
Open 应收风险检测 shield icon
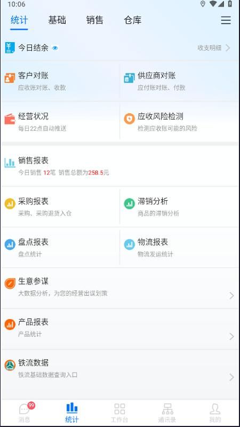pyautogui.click(x=129, y=119)
